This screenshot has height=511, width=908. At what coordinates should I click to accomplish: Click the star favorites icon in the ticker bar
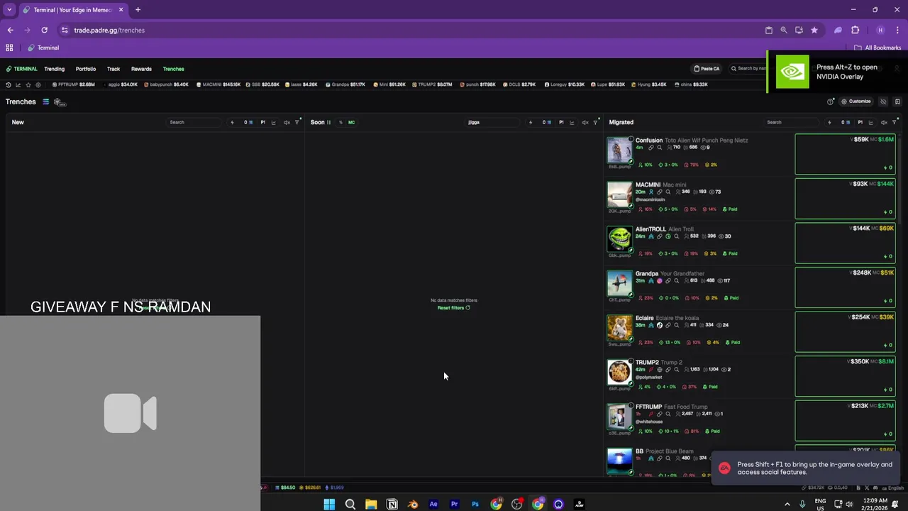click(28, 84)
